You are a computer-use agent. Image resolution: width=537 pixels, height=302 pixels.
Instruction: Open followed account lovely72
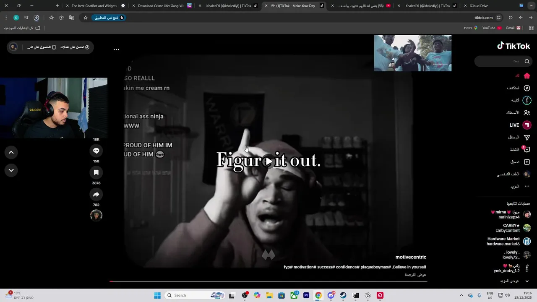516,255
